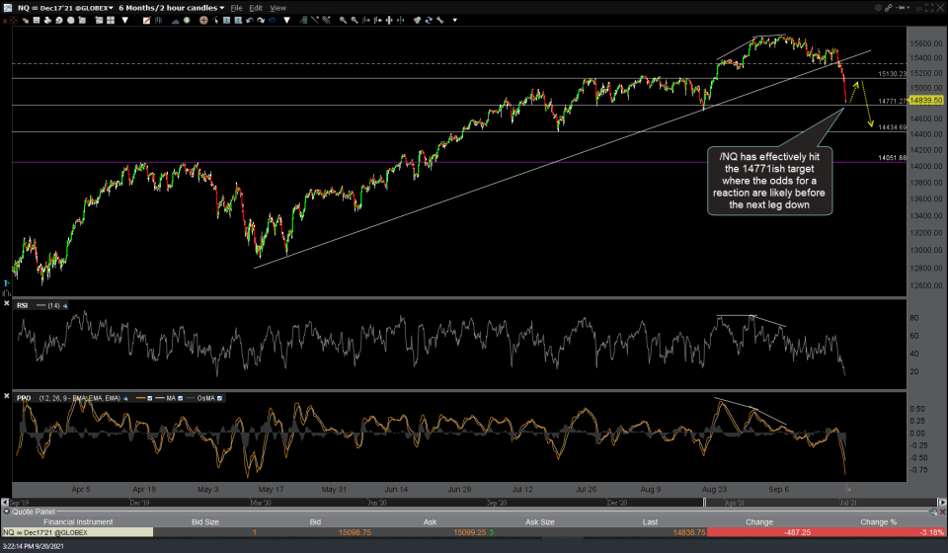The height and width of the screenshot is (553, 948).
Task: Click the time-range slider handle on navigator
Action: tap(704, 503)
